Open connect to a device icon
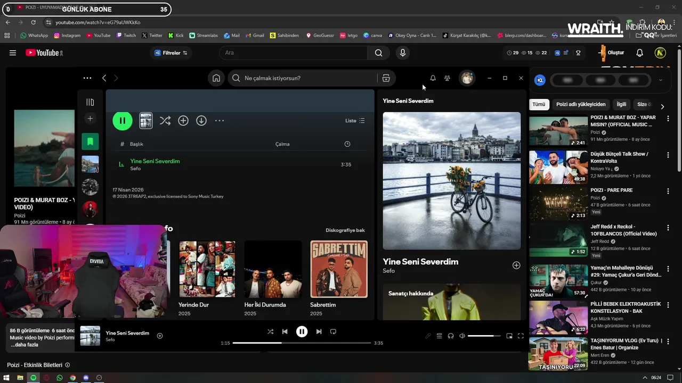The image size is (682, 383). click(x=451, y=336)
